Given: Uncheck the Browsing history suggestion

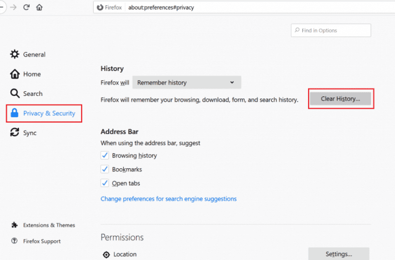Looking at the screenshot, I should point(104,156).
